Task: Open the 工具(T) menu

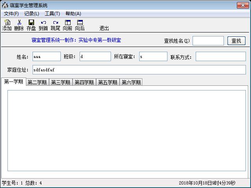Action: click(x=52, y=14)
